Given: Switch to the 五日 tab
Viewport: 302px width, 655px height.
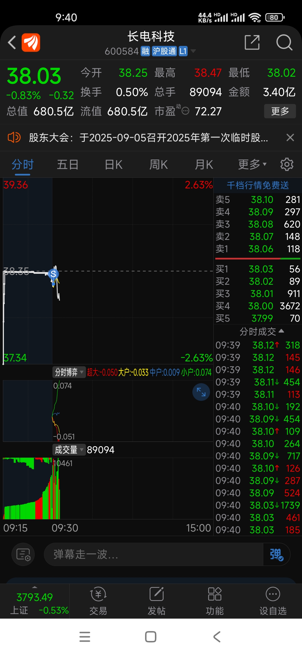Looking at the screenshot, I should pyautogui.click(x=68, y=164).
